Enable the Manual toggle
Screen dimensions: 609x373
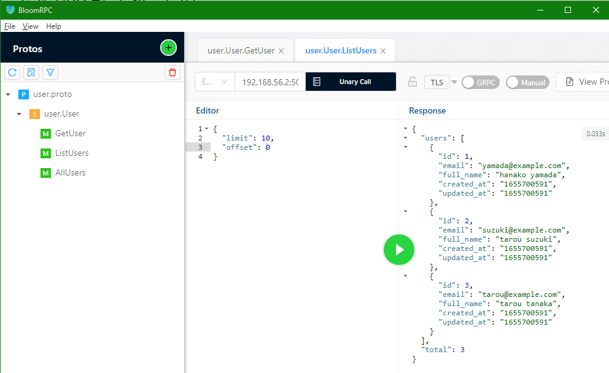[527, 82]
